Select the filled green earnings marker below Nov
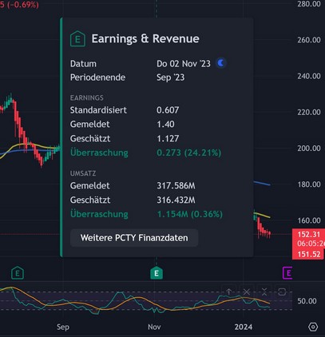 (x=157, y=273)
